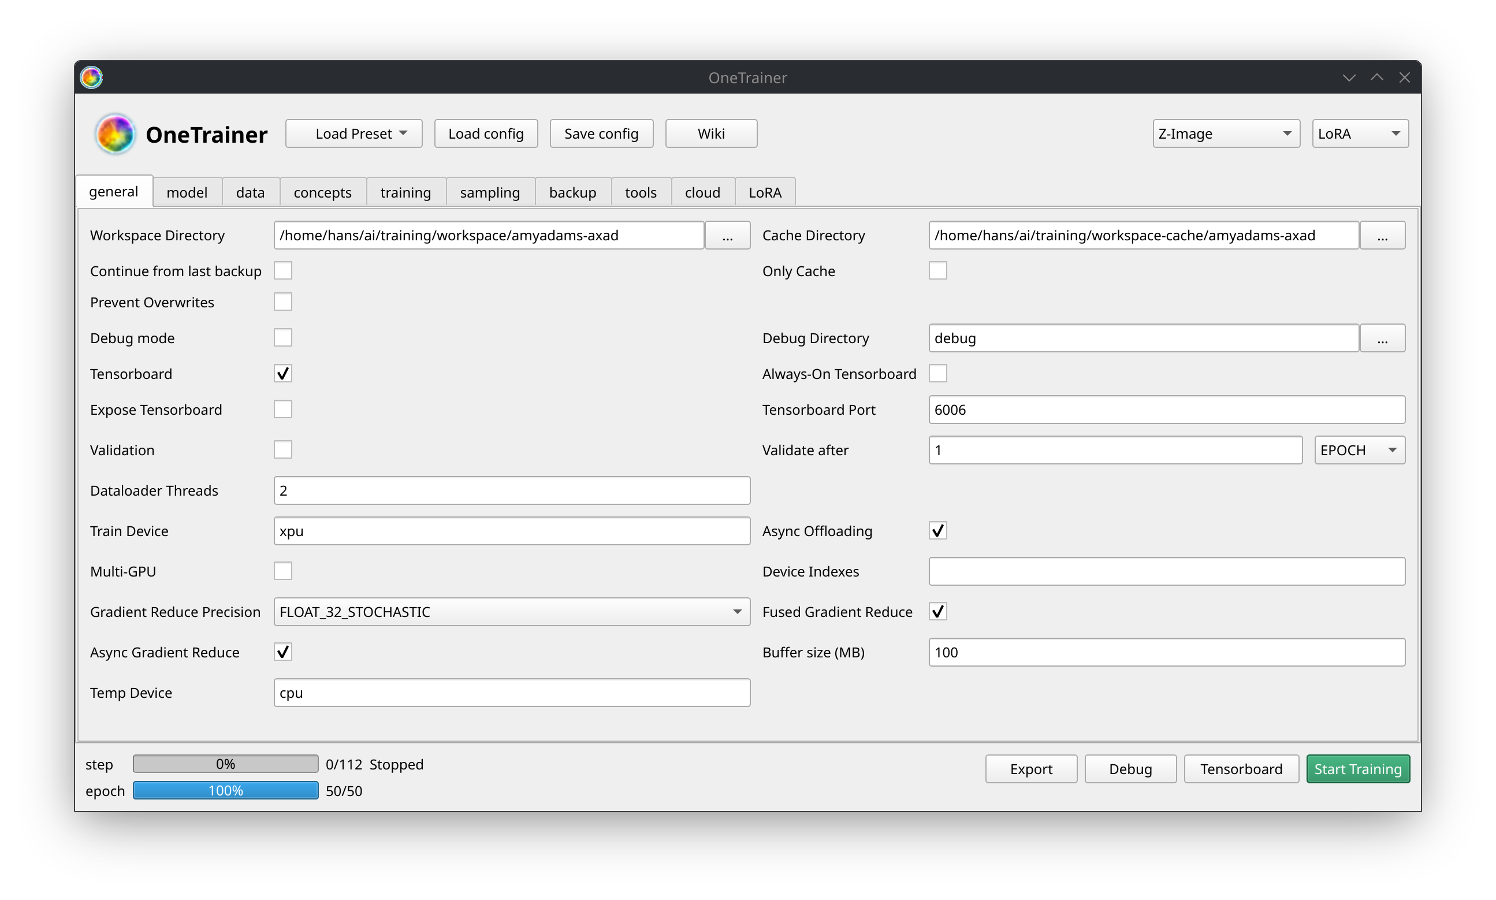This screenshot has height=900, width=1496.
Task: Click the Device Indexes field
Action: point(1167,571)
